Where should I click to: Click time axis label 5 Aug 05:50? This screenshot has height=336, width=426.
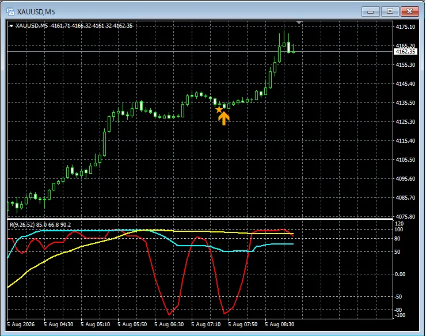click(x=132, y=324)
